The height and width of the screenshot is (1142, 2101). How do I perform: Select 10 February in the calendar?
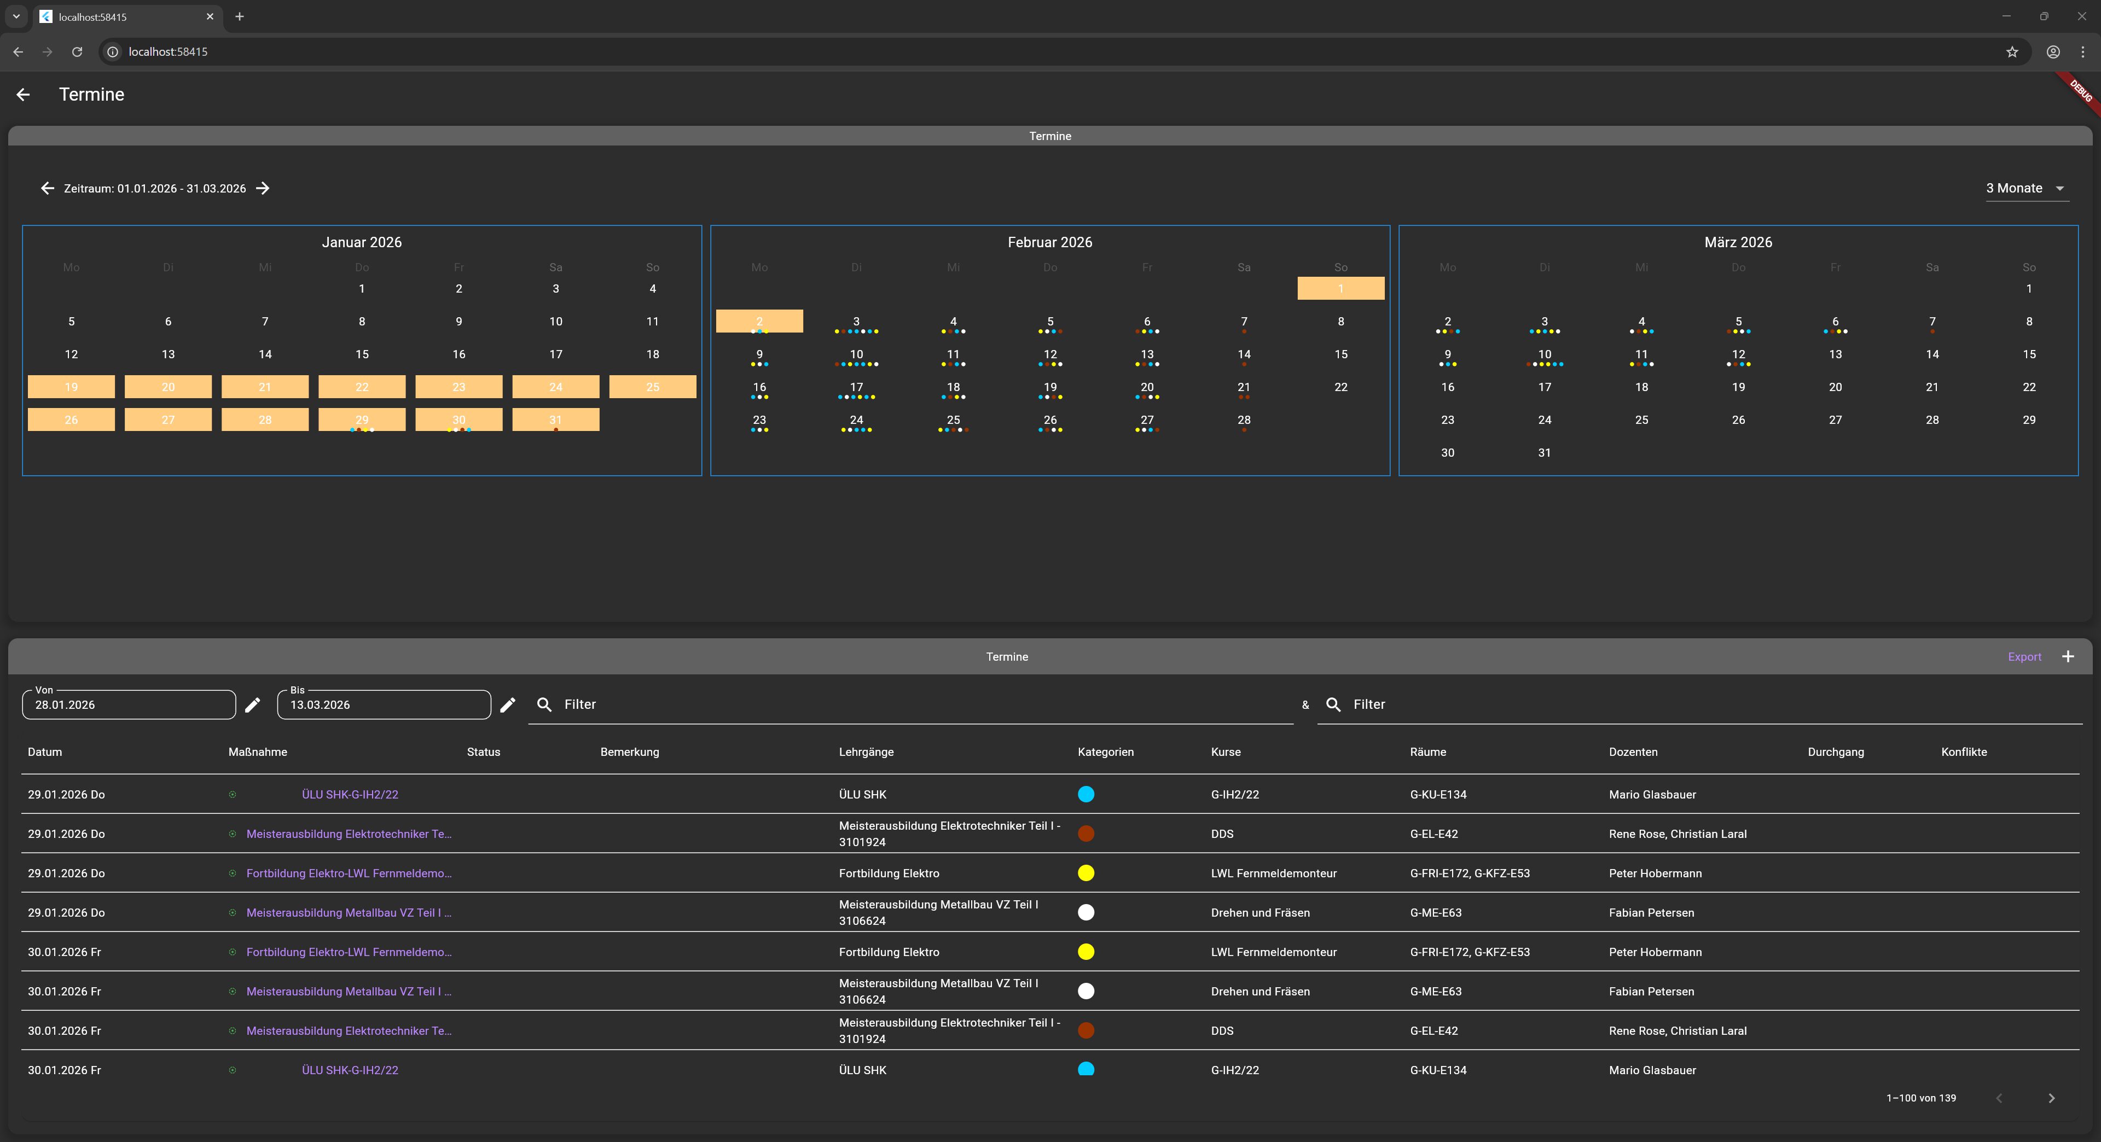click(856, 354)
